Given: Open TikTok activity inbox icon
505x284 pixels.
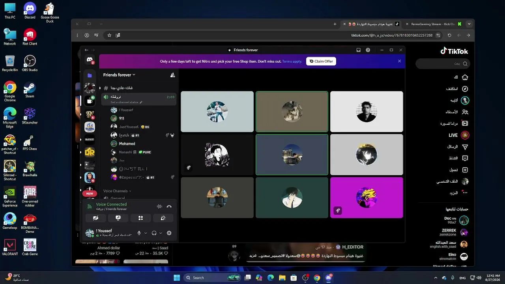Looking at the screenshot, I should coord(465,158).
